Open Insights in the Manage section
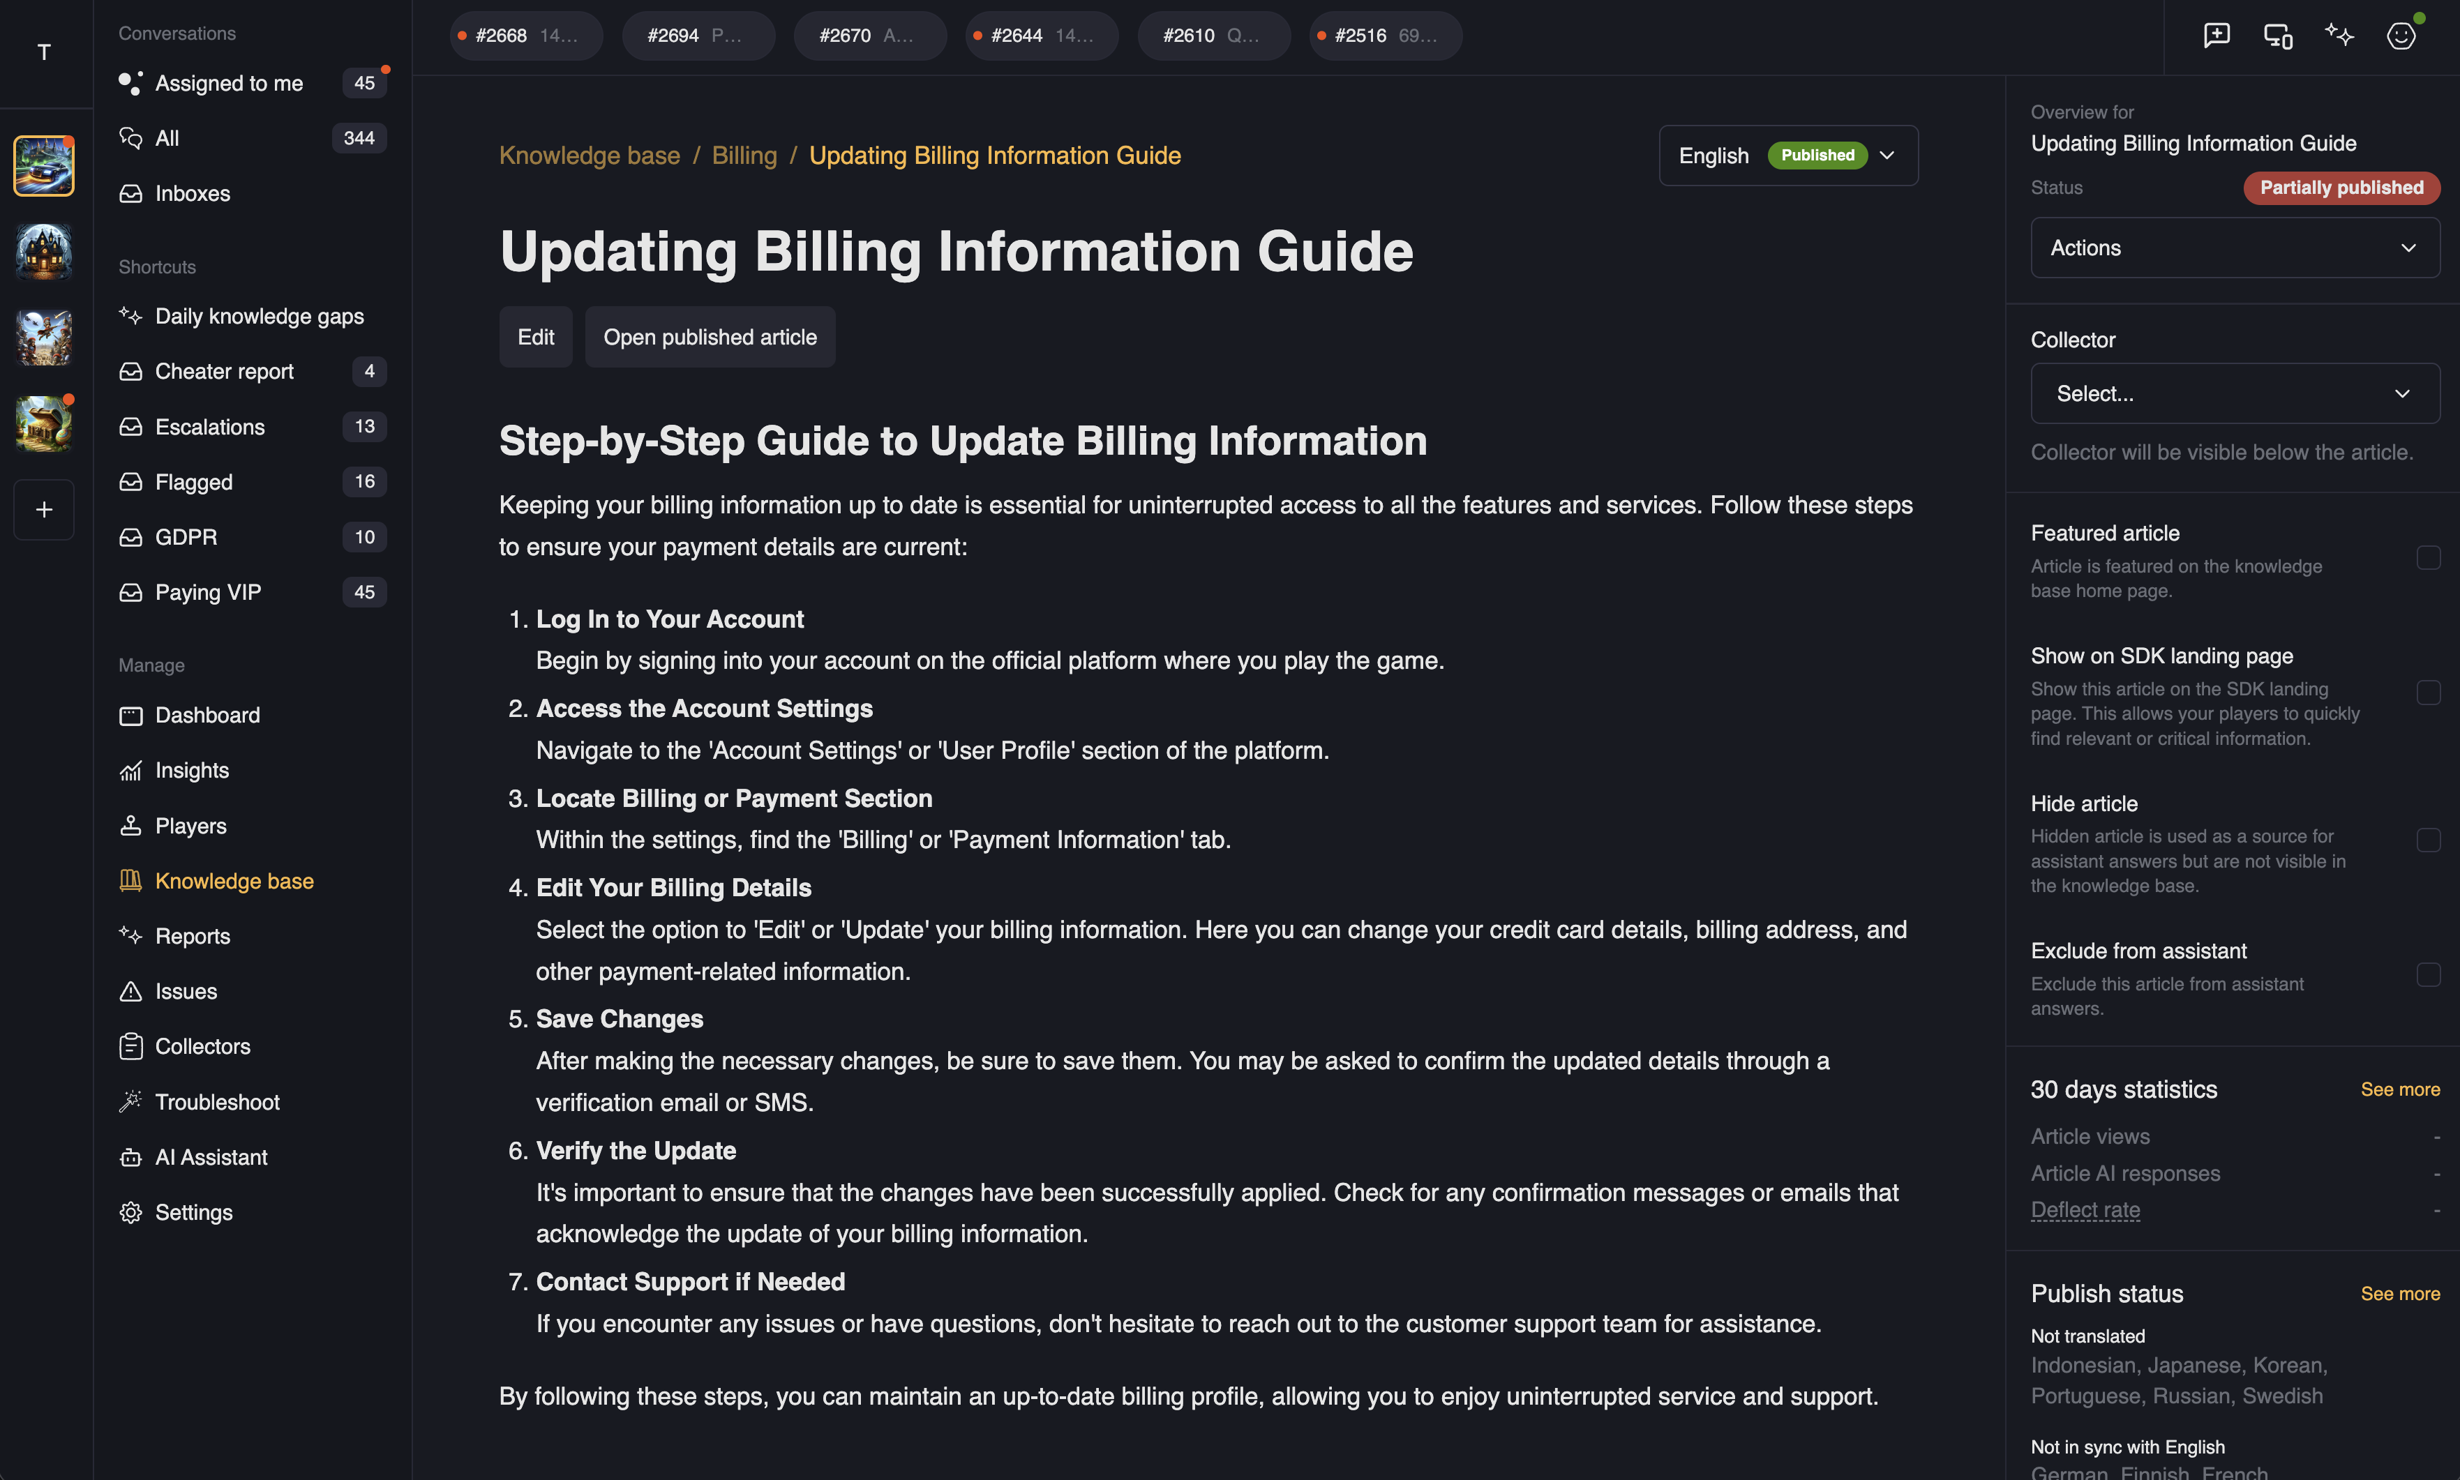The image size is (2460, 1480). [192, 770]
